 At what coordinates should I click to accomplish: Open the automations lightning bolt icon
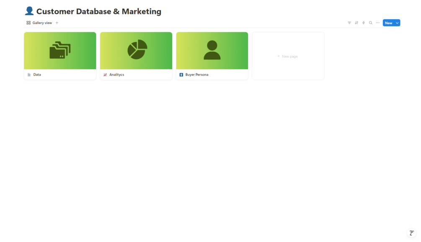coord(364,23)
